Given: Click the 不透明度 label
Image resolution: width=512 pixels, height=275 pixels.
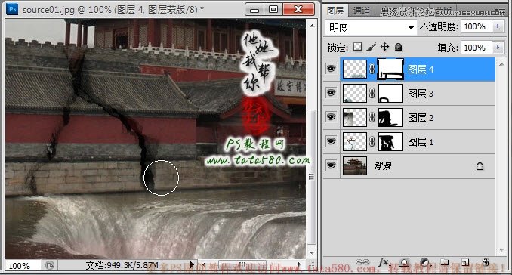Looking at the screenshot, I should 439,26.
